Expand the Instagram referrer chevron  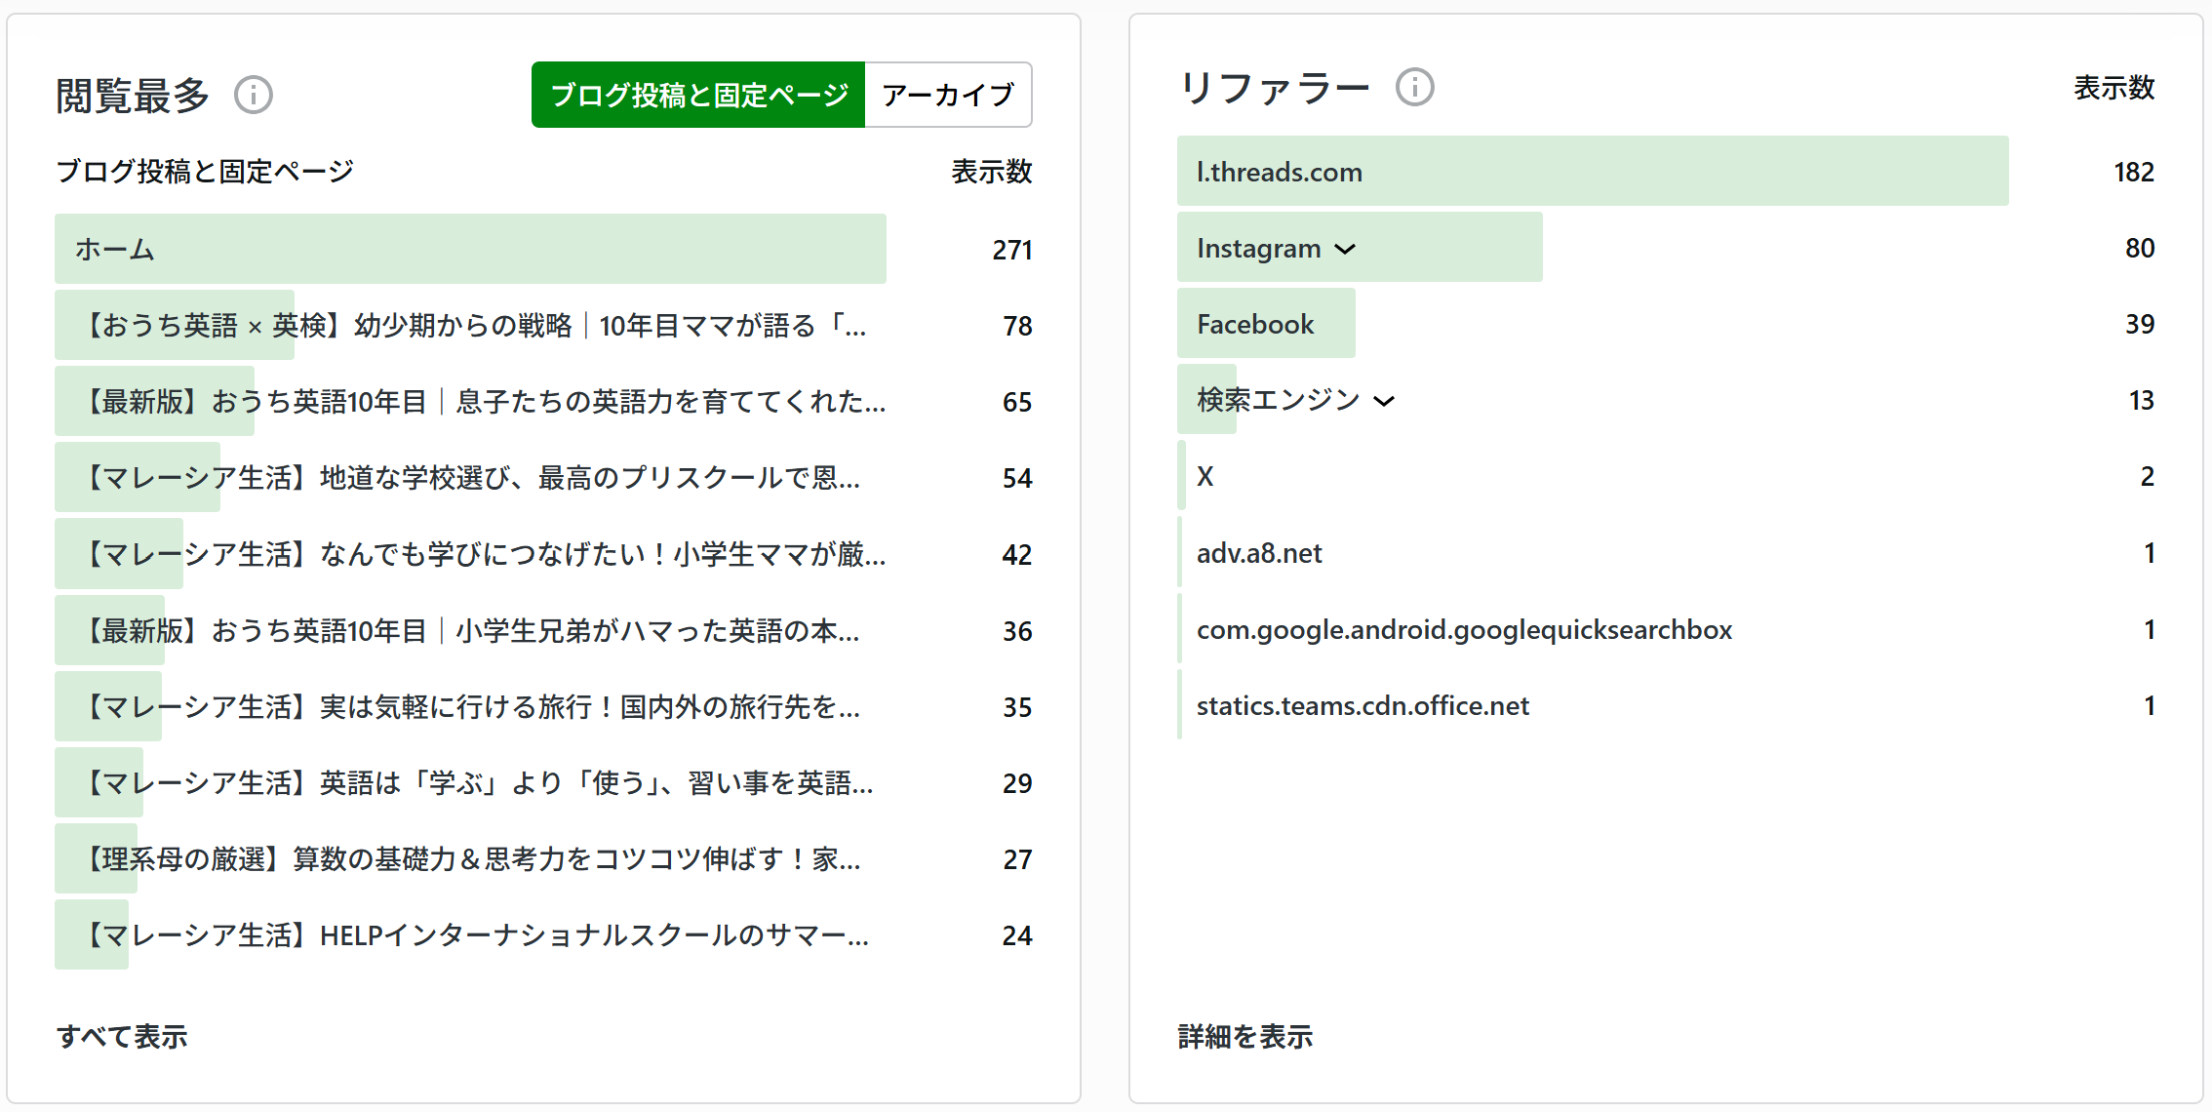[1345, 250]
